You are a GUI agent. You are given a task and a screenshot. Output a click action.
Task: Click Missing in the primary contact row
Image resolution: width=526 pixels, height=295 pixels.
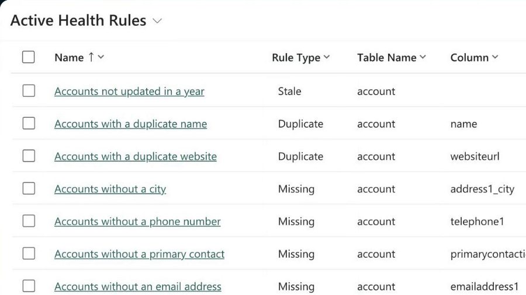296,254
